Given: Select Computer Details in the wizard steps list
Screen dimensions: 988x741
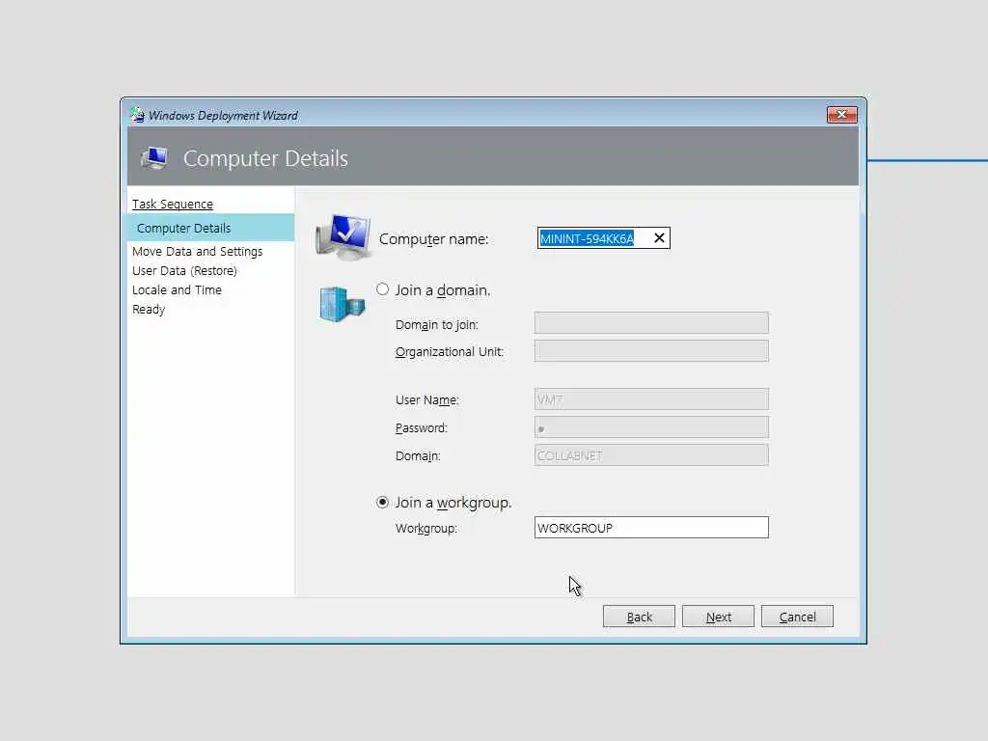Looking at the screenshot, I should pyautogui.click(x=210, y=228).
